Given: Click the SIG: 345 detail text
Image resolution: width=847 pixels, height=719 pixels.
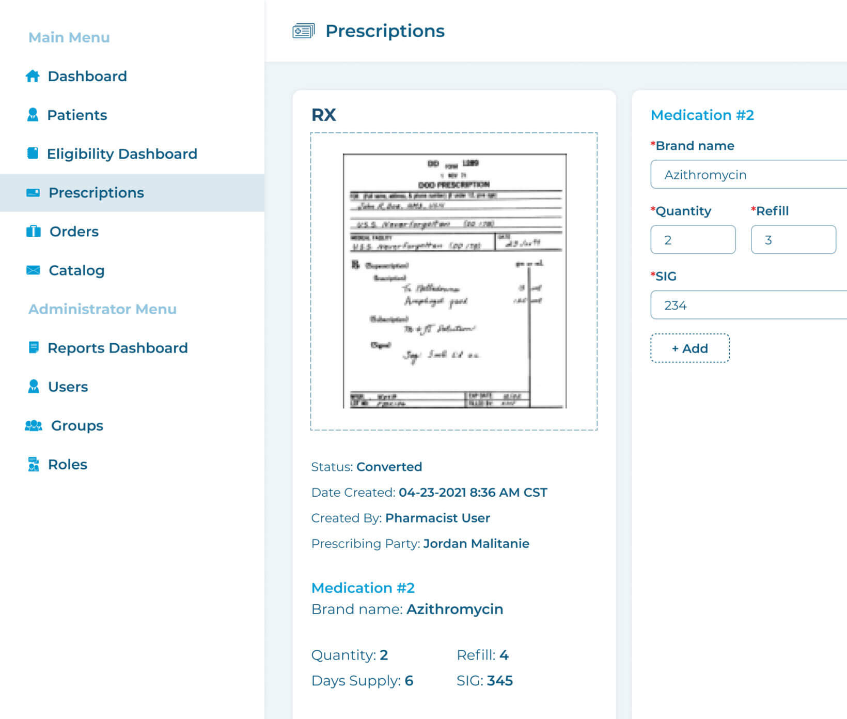Looking at the screenshot, I should point(485,681).
